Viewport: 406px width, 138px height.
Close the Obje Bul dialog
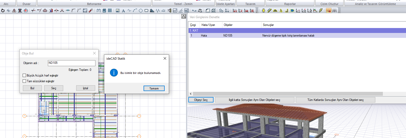point(94,53)
